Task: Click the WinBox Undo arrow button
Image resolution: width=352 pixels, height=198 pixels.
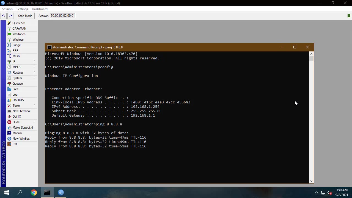Action: point(3,16)
